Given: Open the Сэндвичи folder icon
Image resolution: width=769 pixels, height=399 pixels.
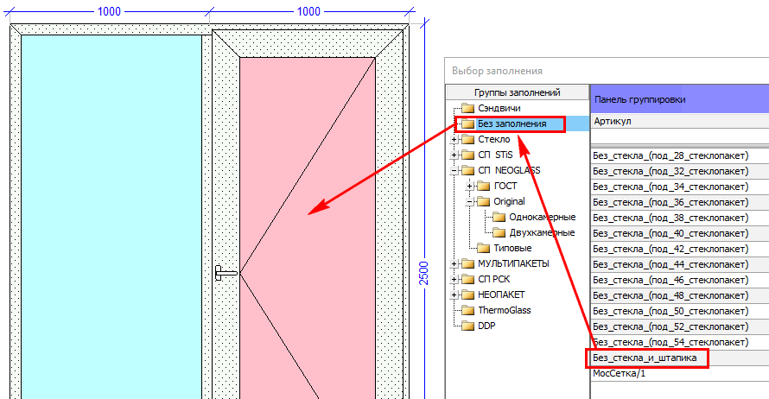Looking at the screenshot, I should click(x=467, y=108).
